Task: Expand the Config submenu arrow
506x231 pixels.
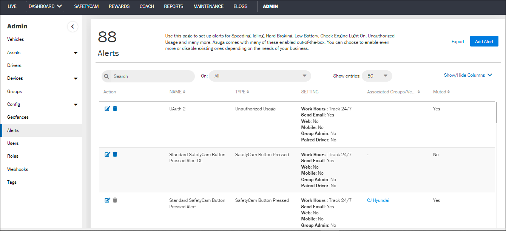Action: [x=76, y=105]
